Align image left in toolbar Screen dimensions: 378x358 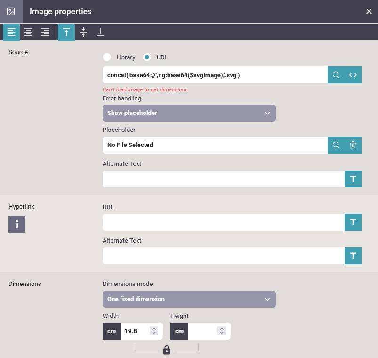point(11,33)
